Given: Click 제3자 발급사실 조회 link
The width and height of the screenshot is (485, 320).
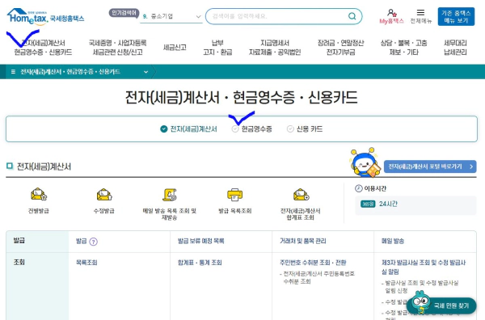Looking at the screenshot, I should pos(424,267).
